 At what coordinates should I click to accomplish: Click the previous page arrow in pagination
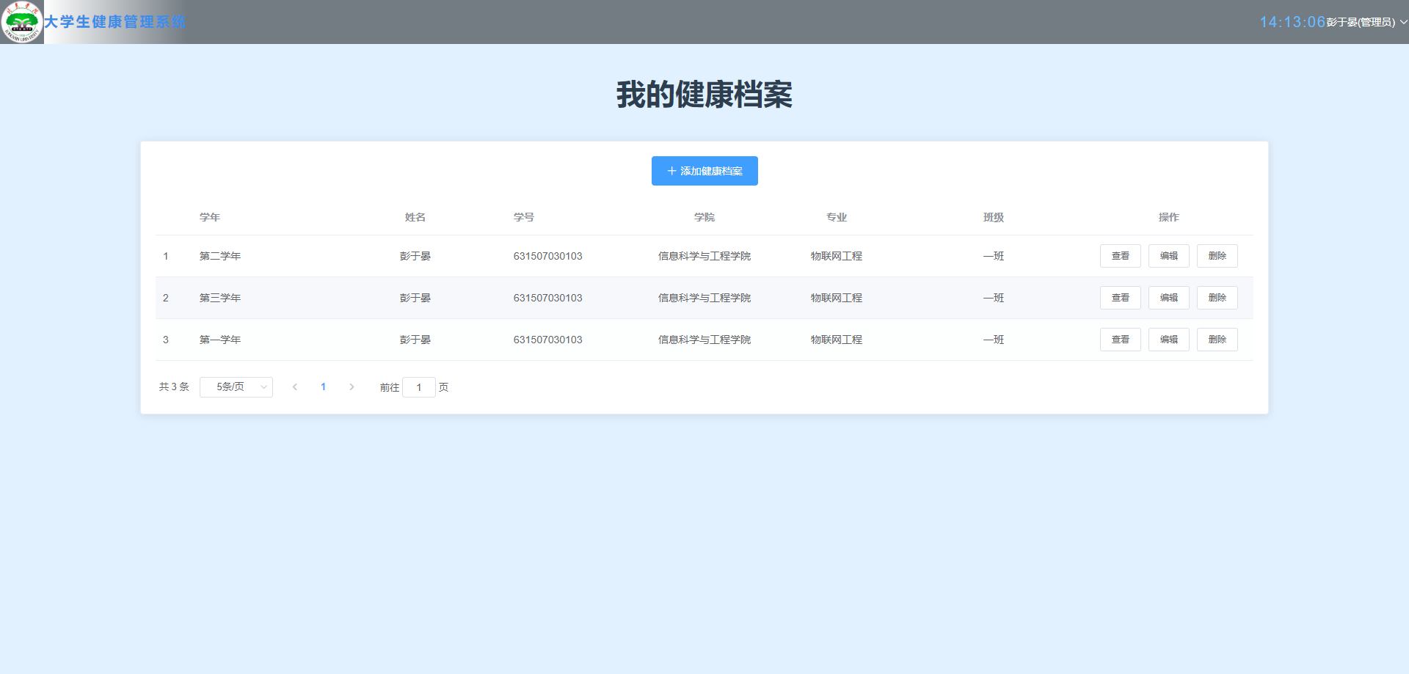click(x=295, y=387)
